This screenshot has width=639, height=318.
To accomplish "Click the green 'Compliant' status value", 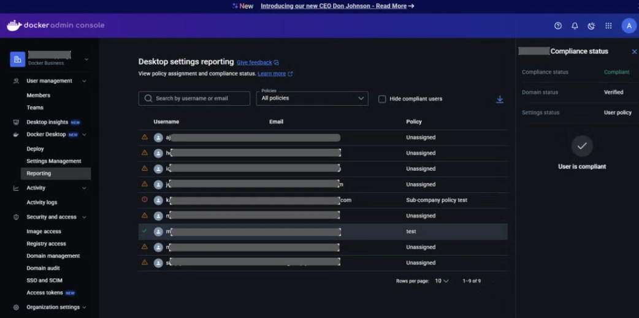I will pyautogui.click(x=616, y=72).
